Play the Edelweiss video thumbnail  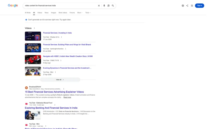tap(33, 115)
